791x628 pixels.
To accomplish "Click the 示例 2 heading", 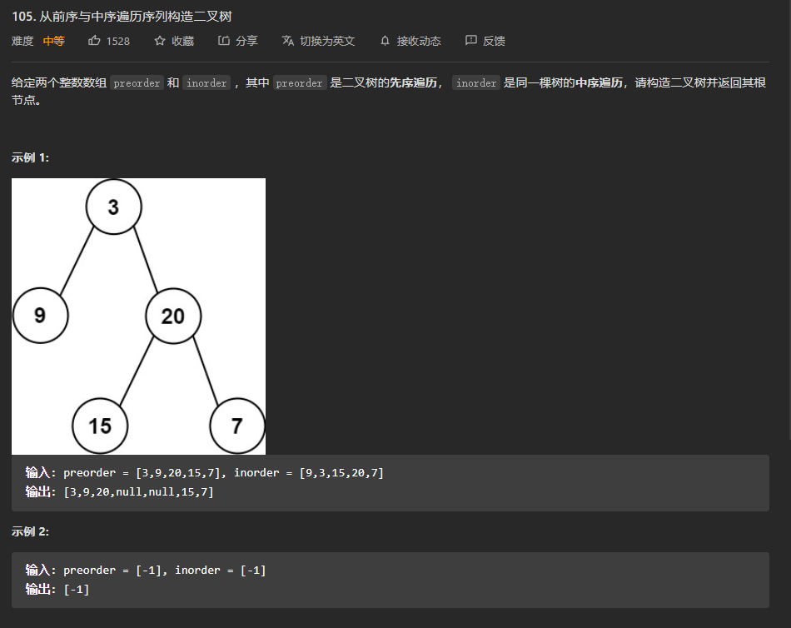I will pos(30,531).
